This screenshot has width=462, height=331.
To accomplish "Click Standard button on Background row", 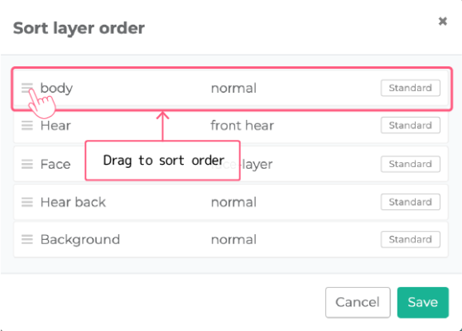I will (411, 239).
